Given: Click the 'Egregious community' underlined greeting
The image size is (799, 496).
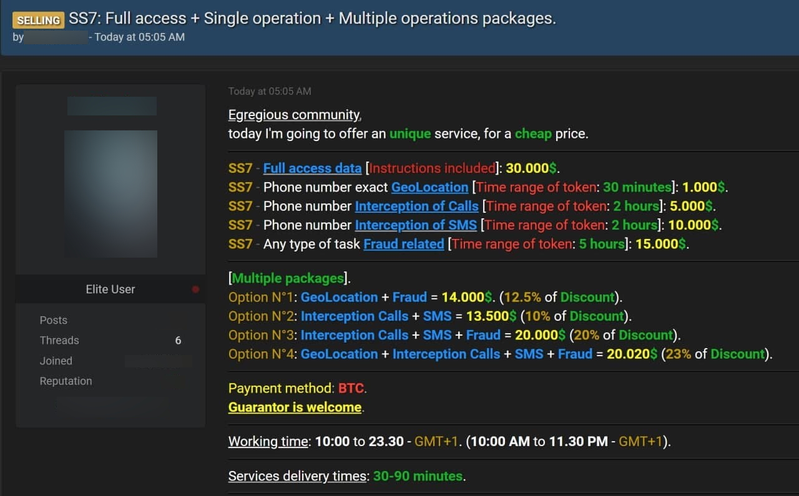Looking at the screenshot, I should 294,115.
